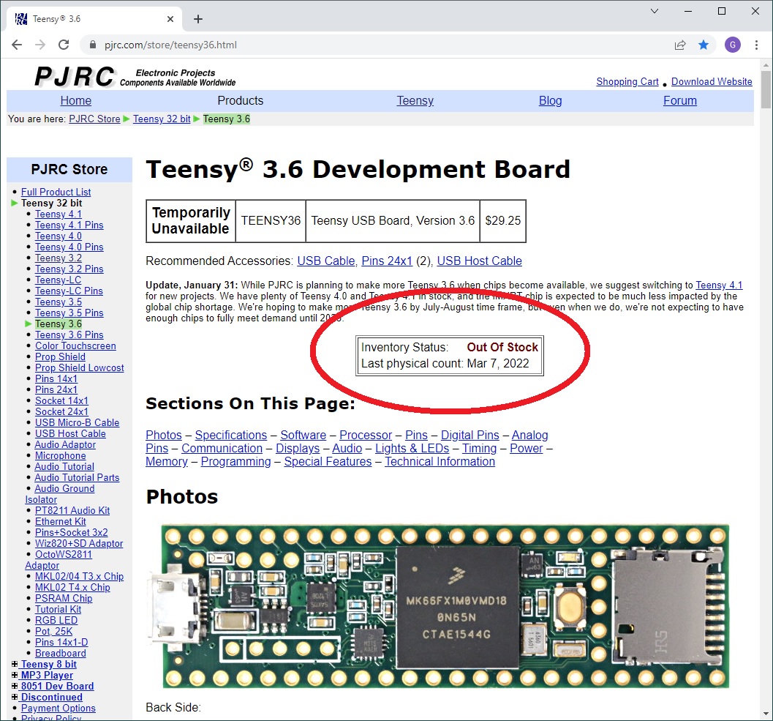Jump to the Specifications section
This screenshot has height=721, width=773.
[x=230, y=436]
